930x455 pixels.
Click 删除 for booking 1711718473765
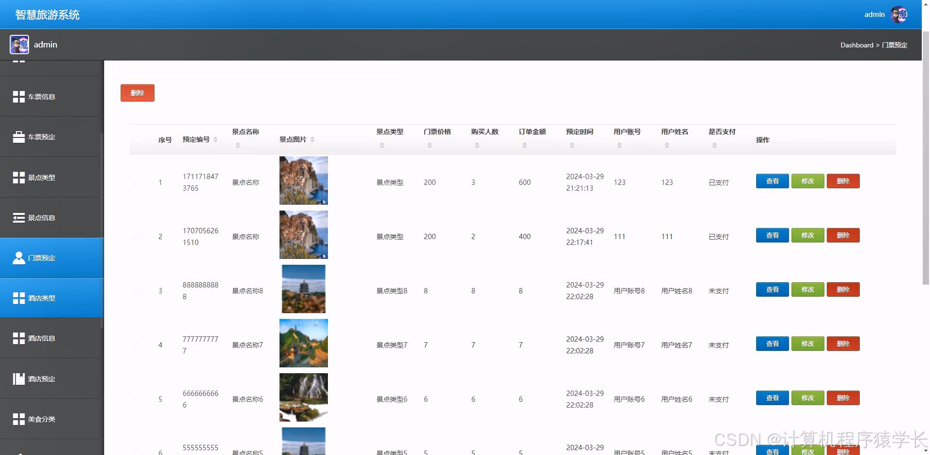point(843,181)
